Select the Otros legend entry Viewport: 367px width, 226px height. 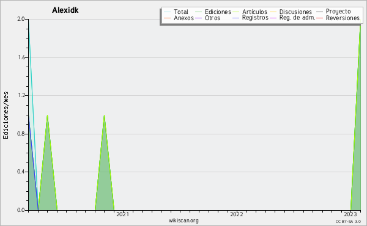point(212,18)
